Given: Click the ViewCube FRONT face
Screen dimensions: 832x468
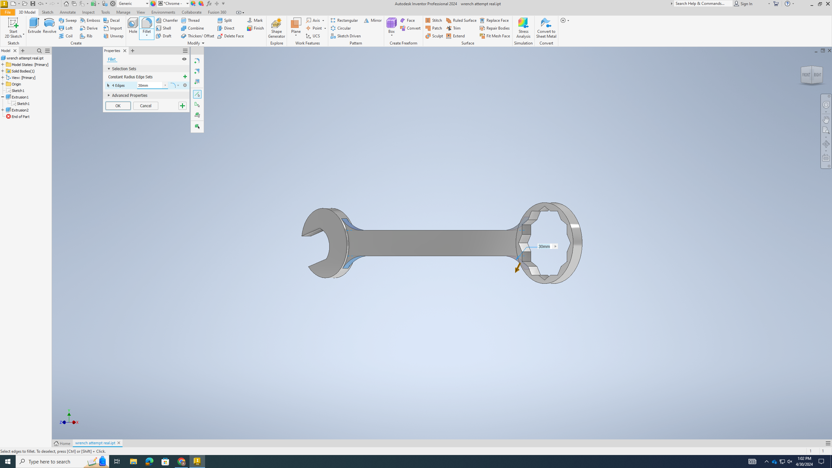Looking at the screenshot, I should (806, 75).
